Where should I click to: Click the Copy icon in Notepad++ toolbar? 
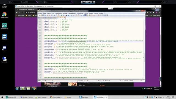[56, 15]
